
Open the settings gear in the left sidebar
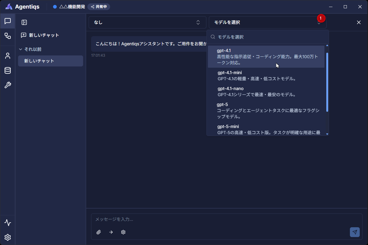tap(8, 237)
